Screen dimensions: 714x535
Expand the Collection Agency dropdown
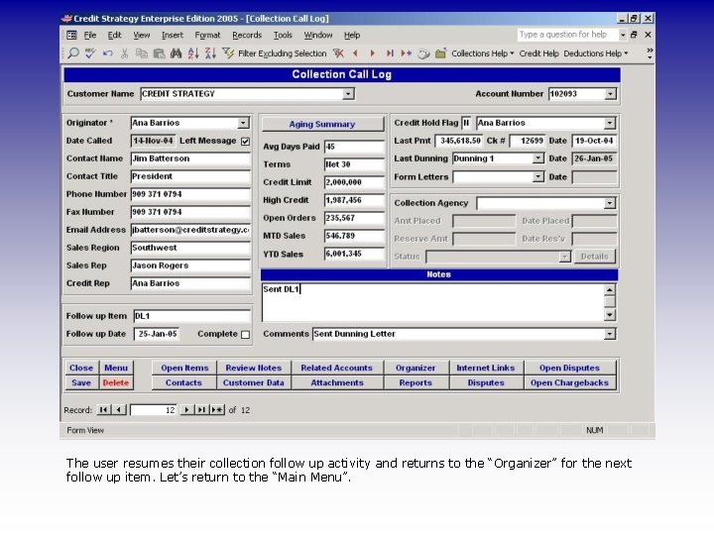610,203
